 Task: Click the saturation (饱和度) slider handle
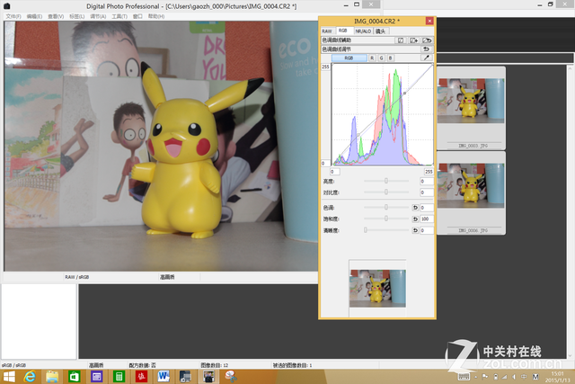[x=386, y=219]
